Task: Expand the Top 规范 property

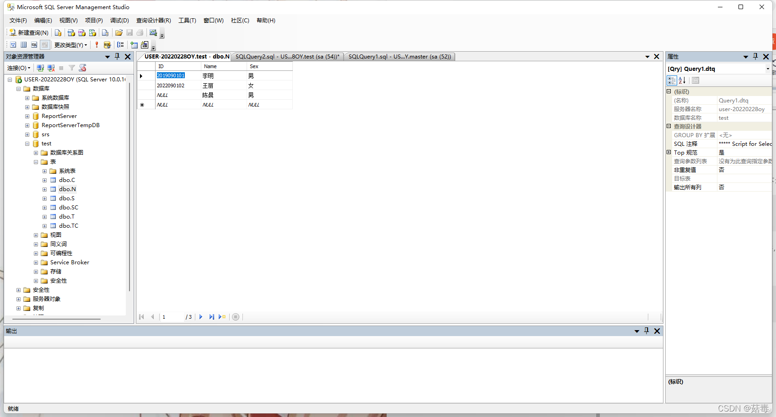Action: tap(669, 152)
